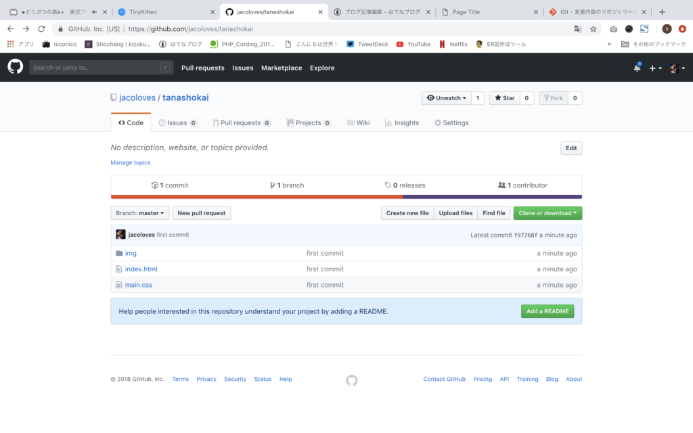Open the 1 commit history link

(170, 185)
